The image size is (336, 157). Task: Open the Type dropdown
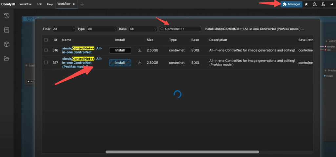tap(102, 29)
